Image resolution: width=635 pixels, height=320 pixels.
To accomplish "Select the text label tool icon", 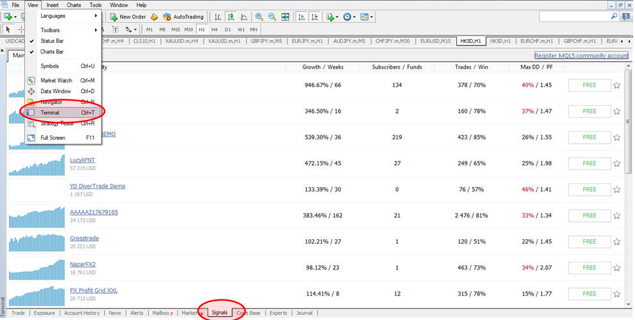I will point(115,29).
